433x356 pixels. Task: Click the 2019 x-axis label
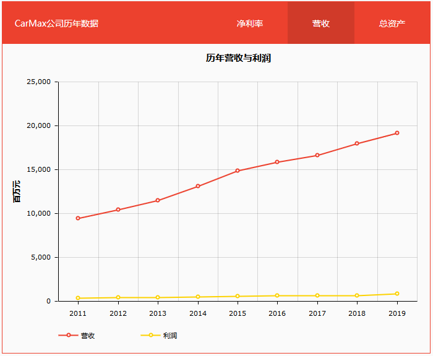pos(397,313)
